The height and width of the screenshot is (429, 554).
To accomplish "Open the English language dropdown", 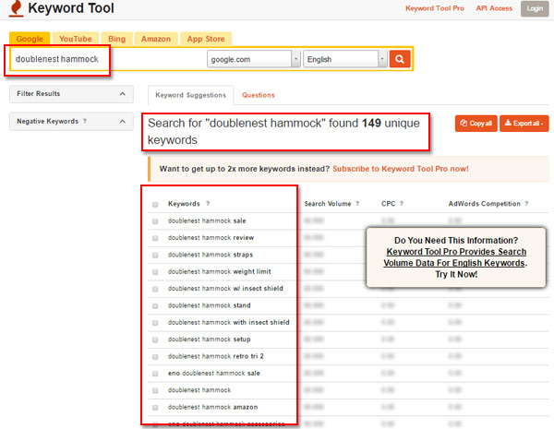I will pyautogui.click(x=344, y=59).
